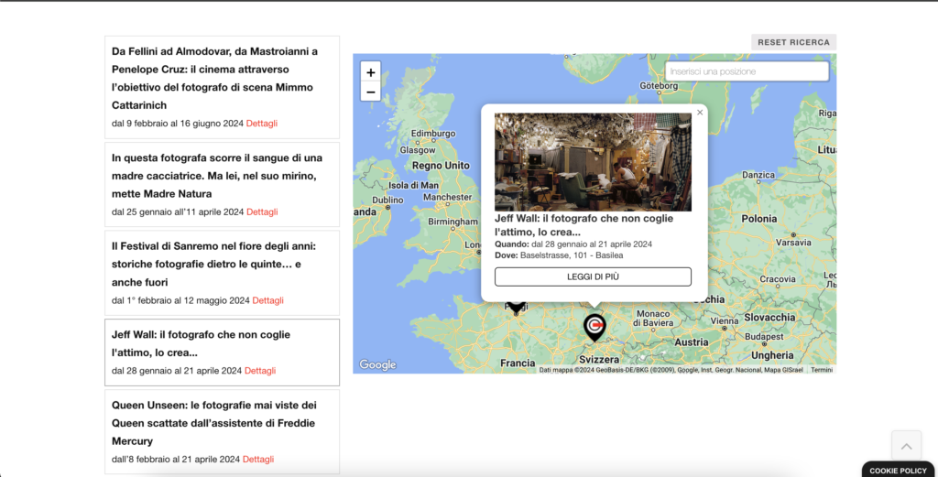Viewport: 938px width, 477px height.
Task: Open Dettagli for Mimmo Cattarinich exhibition
Action: pyautogui.click(x=261, y=124)
